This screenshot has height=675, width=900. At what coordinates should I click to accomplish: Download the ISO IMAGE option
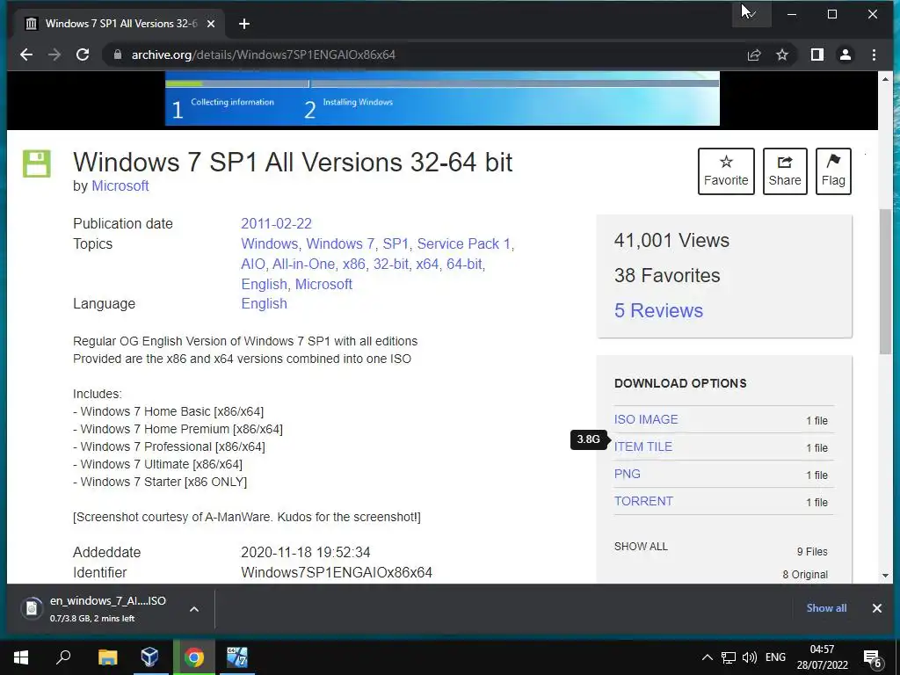pos(646,419)
